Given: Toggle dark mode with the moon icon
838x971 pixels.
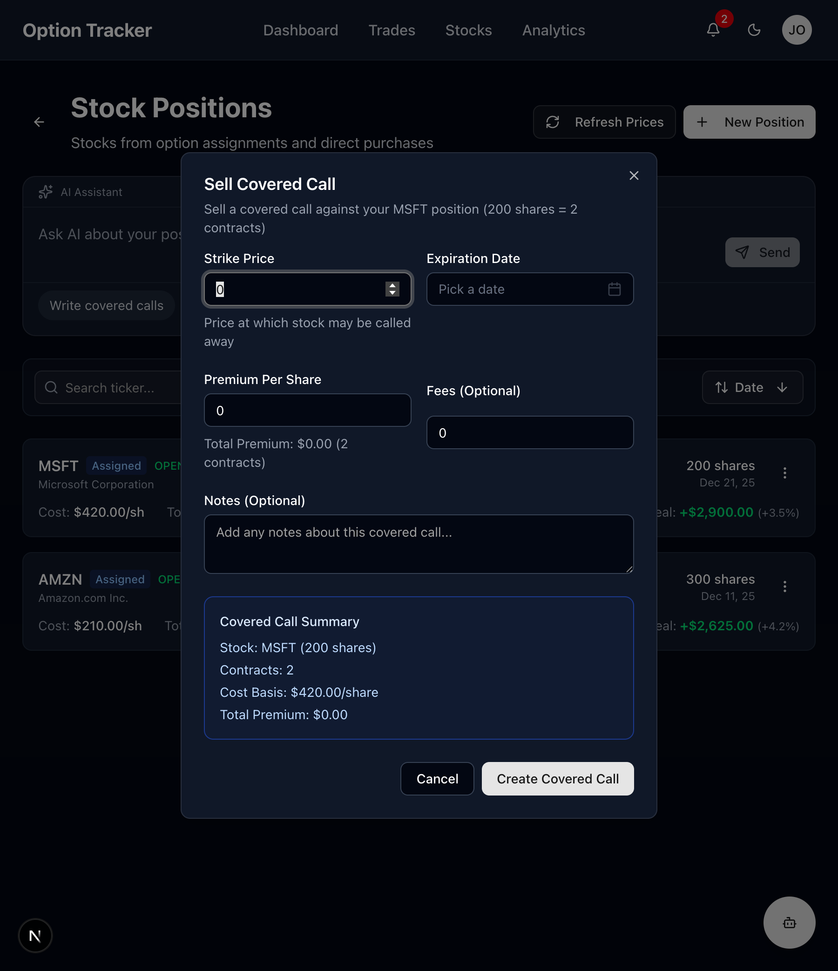Looking at the screenshot, I should coord(754,30).
